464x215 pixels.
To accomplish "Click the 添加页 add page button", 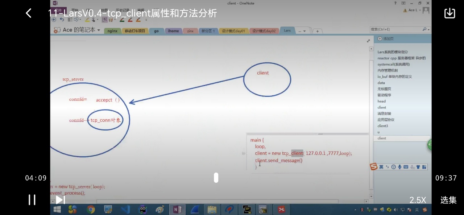I will pos(386,38).
